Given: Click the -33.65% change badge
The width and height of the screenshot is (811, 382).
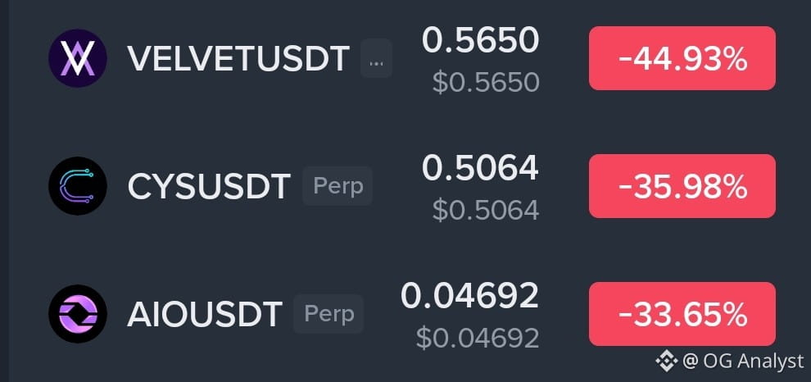Looking at the screenshot, I should pos(682,314).
